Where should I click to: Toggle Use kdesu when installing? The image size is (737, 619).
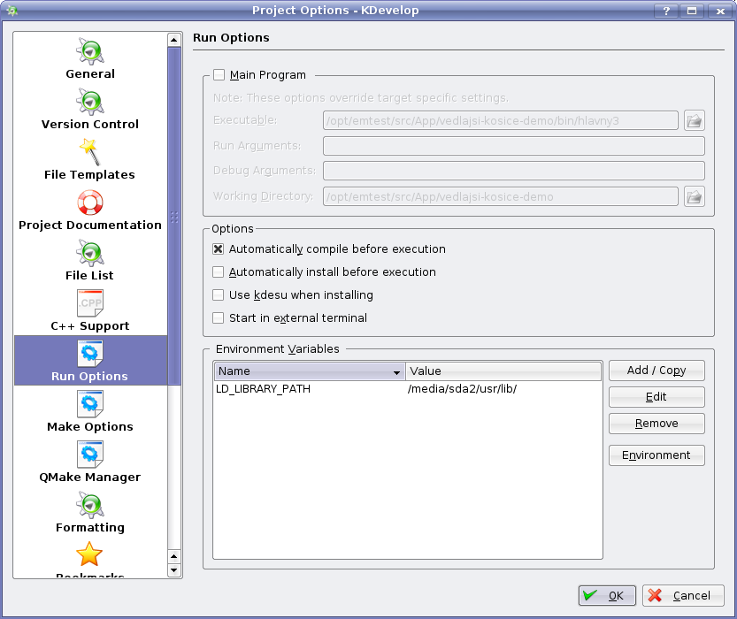click(219, 295)
